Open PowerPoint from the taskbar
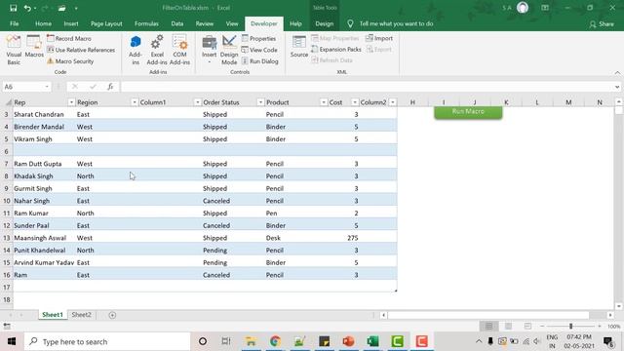 tap(348, 341)
